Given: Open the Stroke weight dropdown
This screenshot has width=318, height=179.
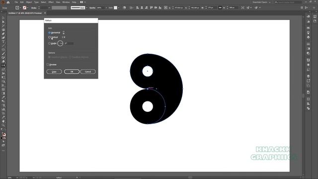Looking at the screenshot, I should coord(49,8).
